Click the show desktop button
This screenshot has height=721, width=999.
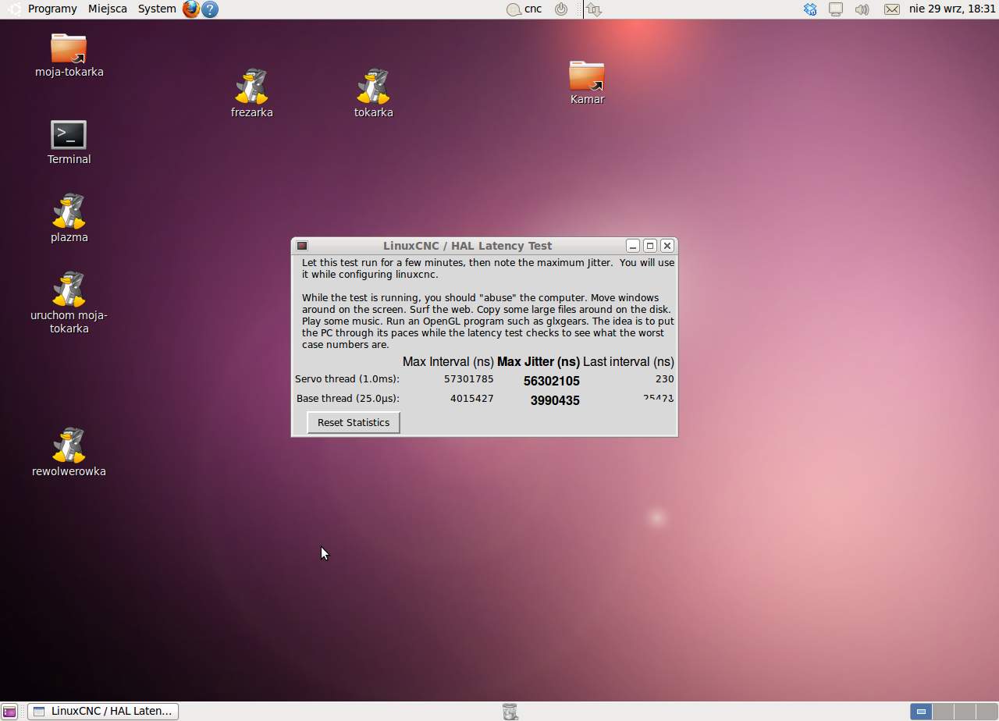coord(9,712)
